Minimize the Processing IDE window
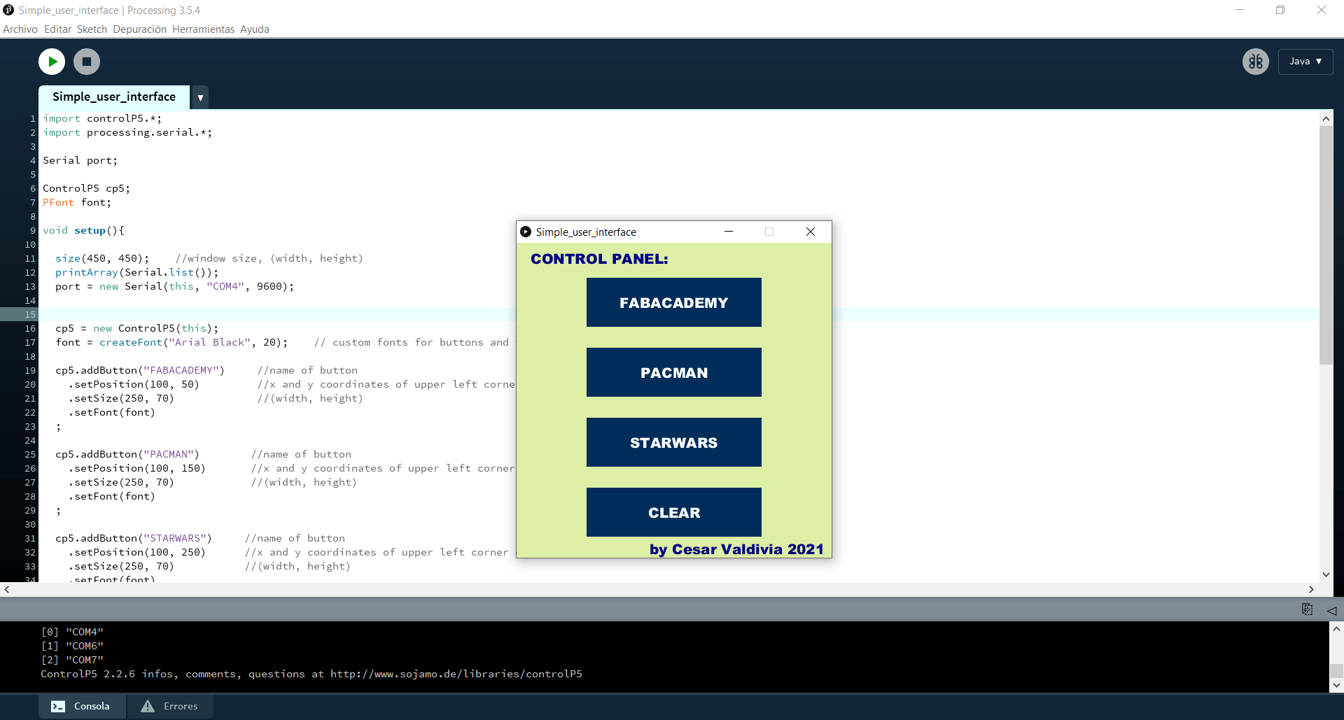The width and height of the screenshot is (1344, 720). click(x=1240, y=10)
